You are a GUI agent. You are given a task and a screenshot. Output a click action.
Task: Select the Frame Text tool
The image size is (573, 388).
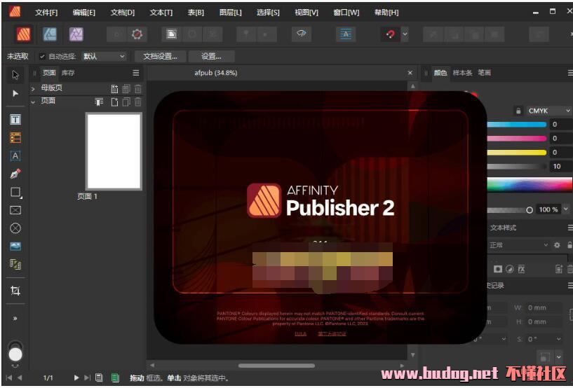coord(15,120)
